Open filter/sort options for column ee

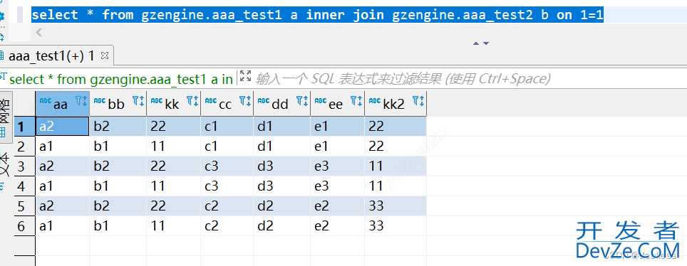click(x=356, y=102)
